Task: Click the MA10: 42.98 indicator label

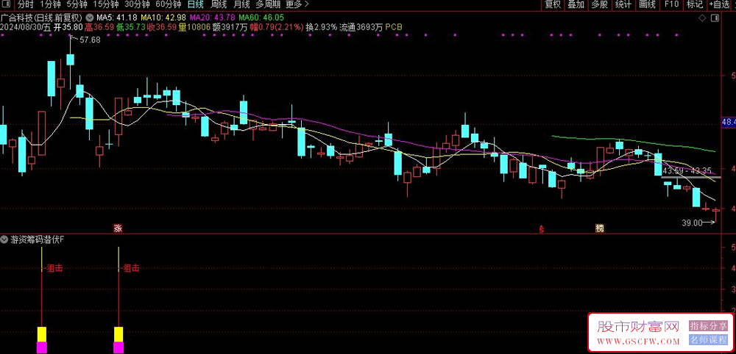Action: [x=164, y=18]
